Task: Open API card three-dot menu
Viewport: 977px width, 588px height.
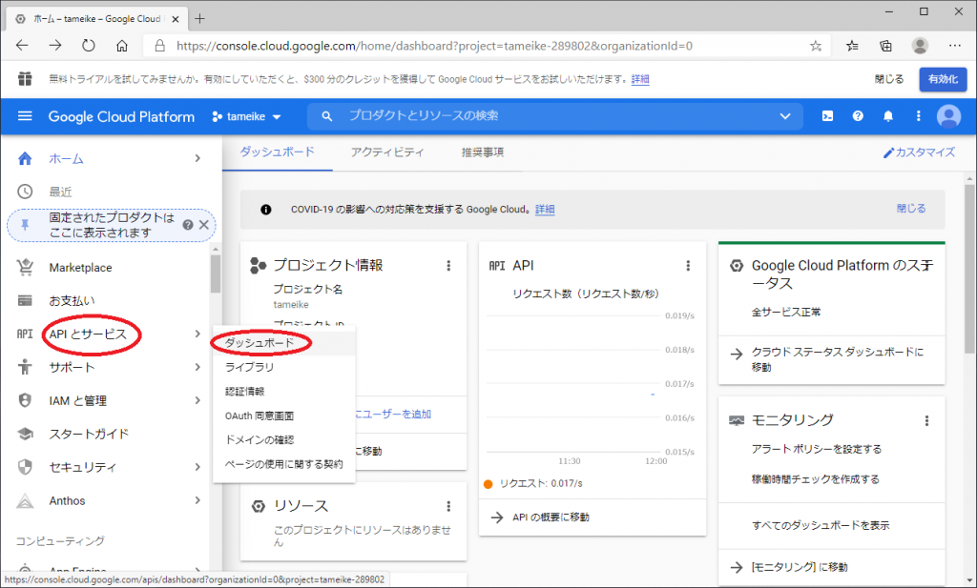Action: 687,266
